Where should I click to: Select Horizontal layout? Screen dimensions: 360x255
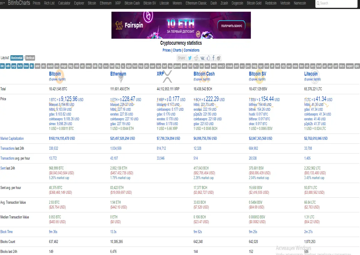tap(17, 58)
